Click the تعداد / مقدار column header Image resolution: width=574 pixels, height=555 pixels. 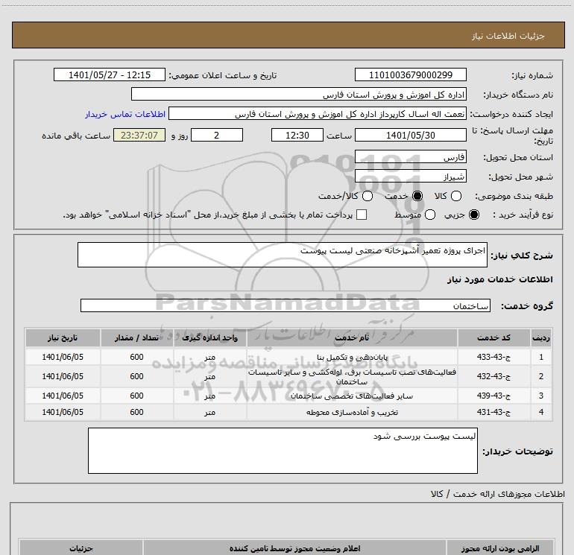(x=136, y=337)
